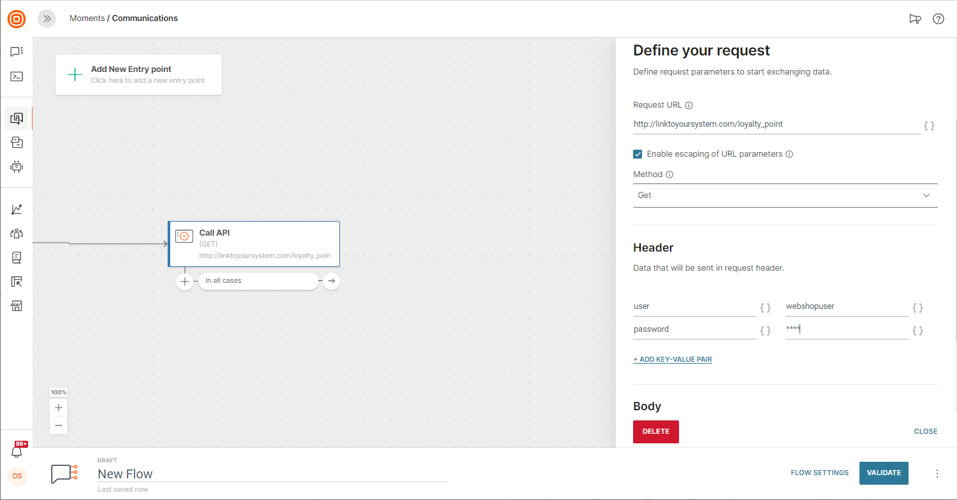Click Add New Entry point card
957x500 pixels.
(138, 75)
